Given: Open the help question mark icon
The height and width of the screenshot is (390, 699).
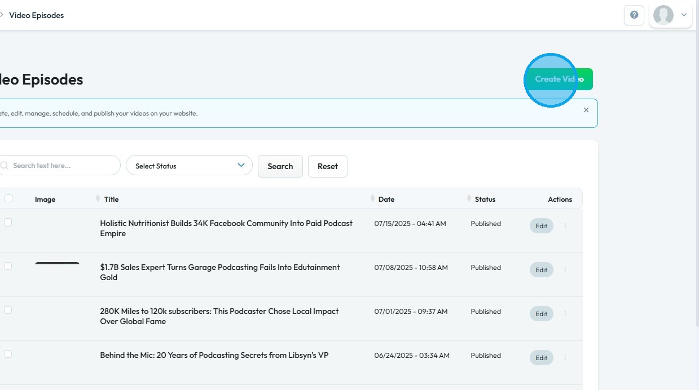Looking at the screenshot, I should pos(634,15).
